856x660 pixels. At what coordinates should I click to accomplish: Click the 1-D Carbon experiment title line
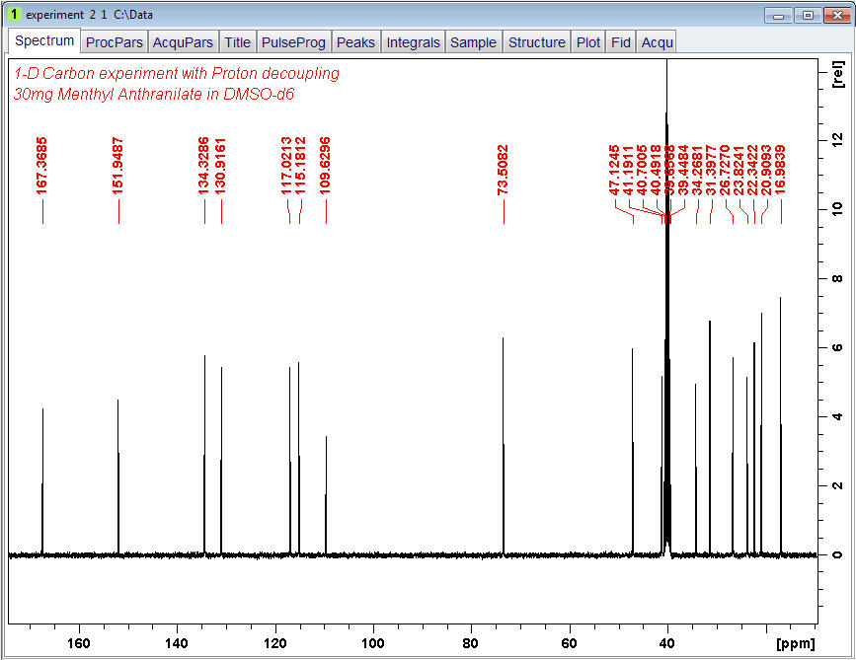click(x=177, y=74)
